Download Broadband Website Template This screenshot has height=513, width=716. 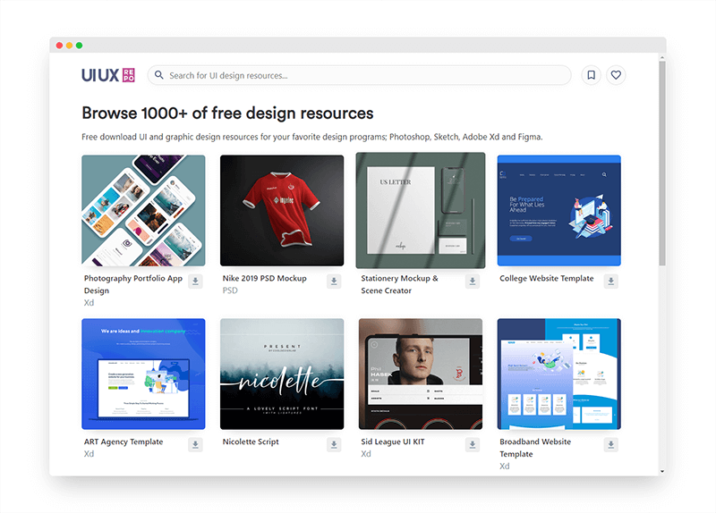611,444
